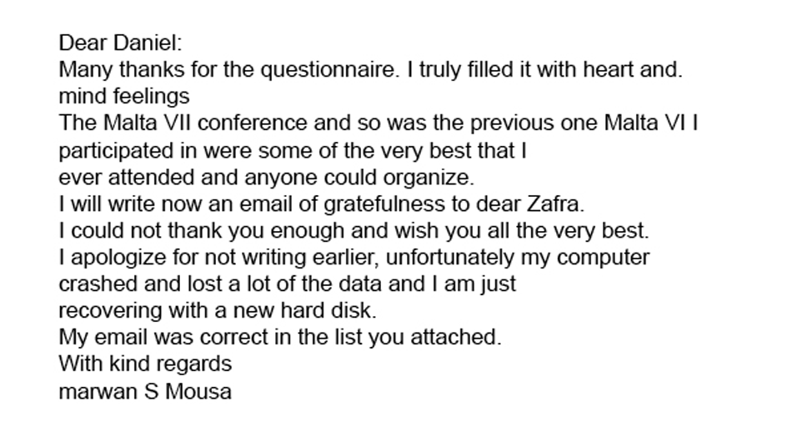Click the signature 'marwan S Mousa'

[145, 391]
